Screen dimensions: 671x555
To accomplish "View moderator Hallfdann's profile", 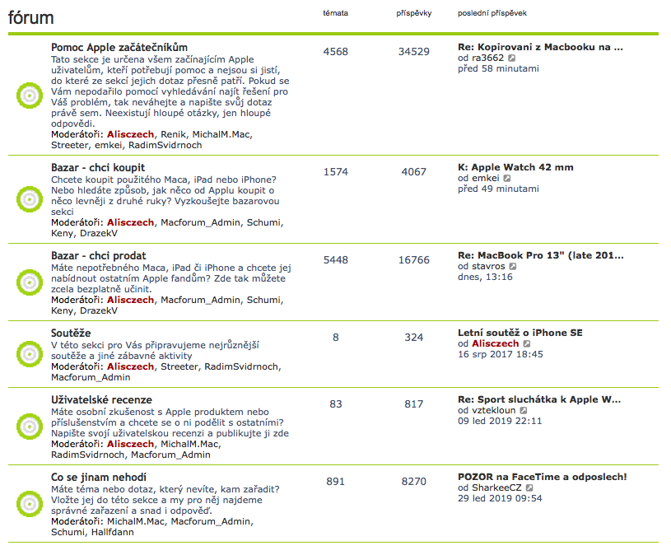I will point(114,532).
